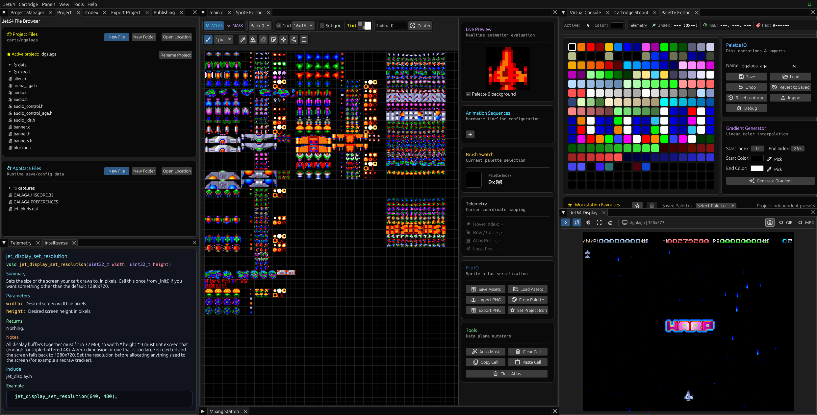The width and height of the screenshot is (817, 415).
Task: Add a new animation sequence with plus
Action: click(x=470, y=134)
